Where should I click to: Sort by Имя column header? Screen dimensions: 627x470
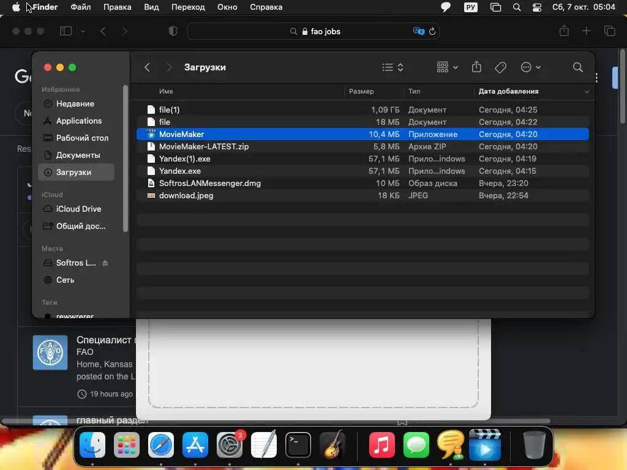[166, 91]
